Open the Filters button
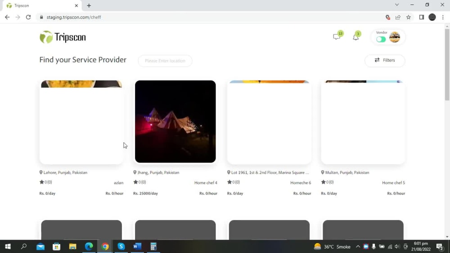The width and height of the screenshot is (450, 253). (x=385, y=60)
